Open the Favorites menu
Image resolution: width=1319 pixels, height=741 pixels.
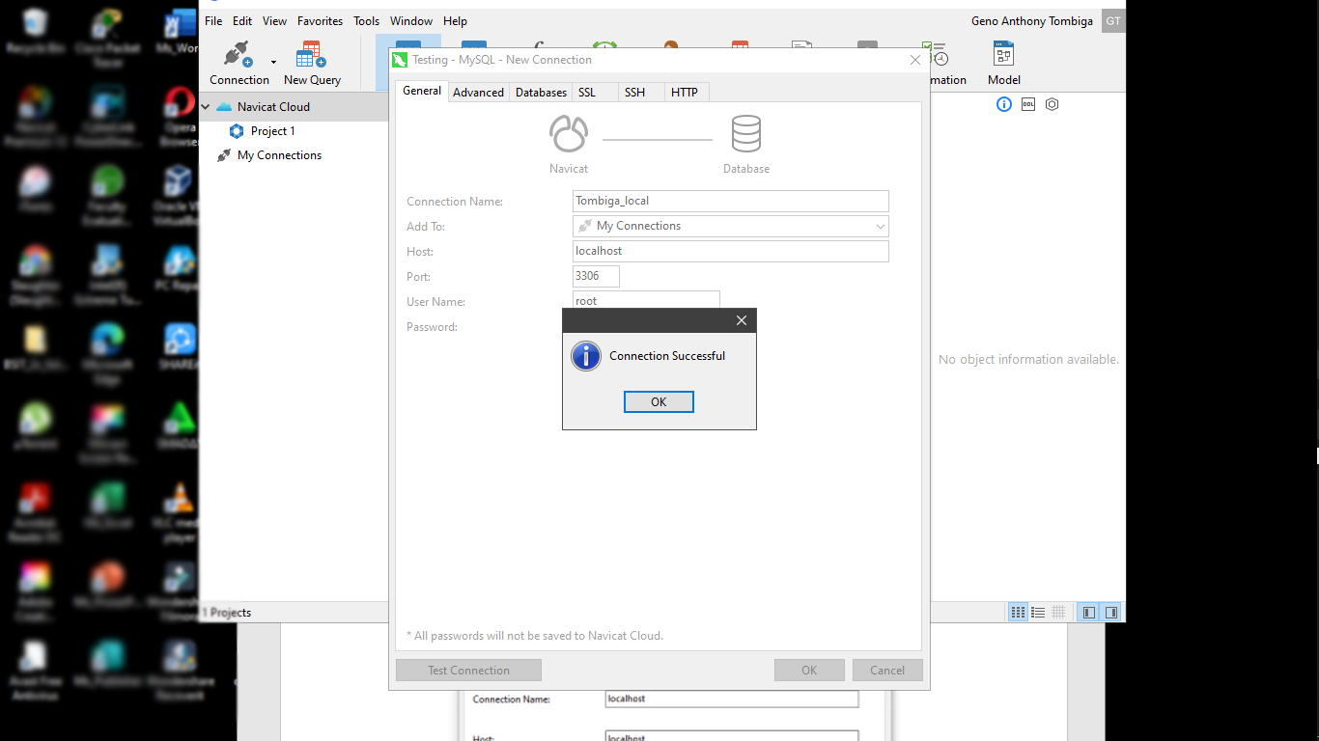tap(320, 21)
